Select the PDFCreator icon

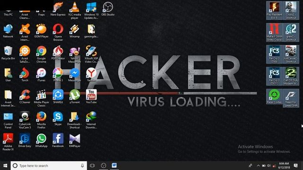coord(58,53)
